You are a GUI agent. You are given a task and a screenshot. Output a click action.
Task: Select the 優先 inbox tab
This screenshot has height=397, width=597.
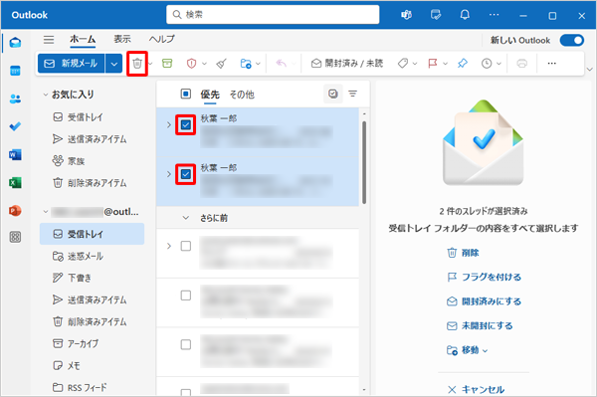[x=210, y=95]
